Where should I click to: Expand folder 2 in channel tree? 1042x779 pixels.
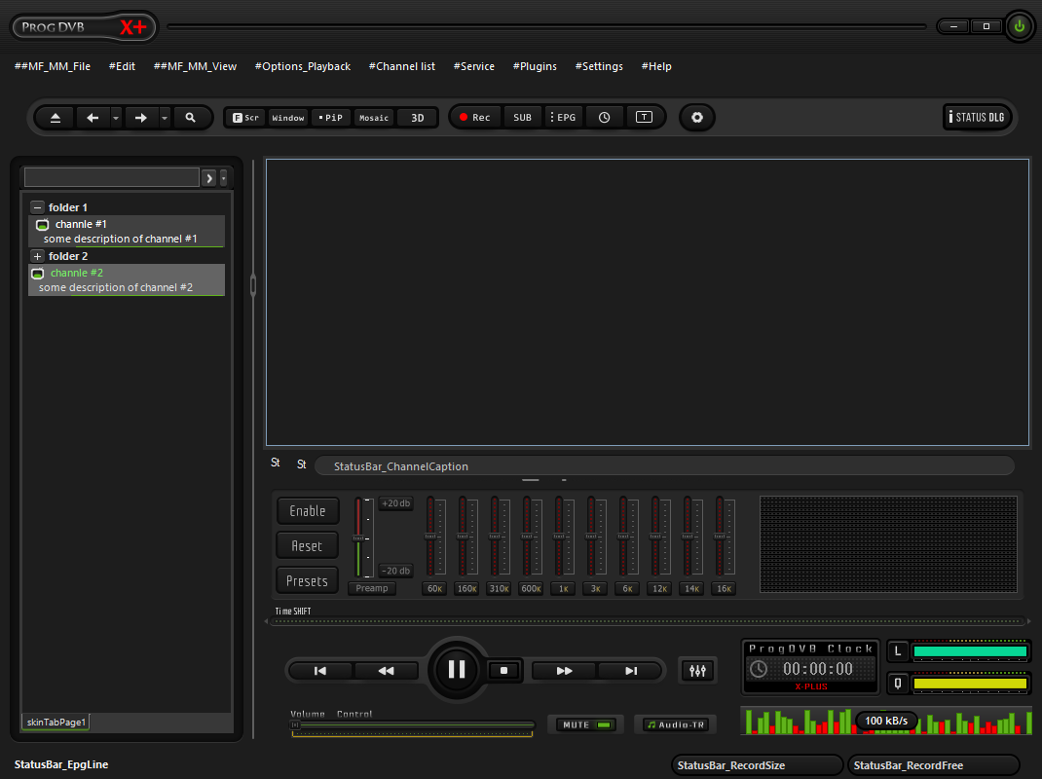click(37, 256)
